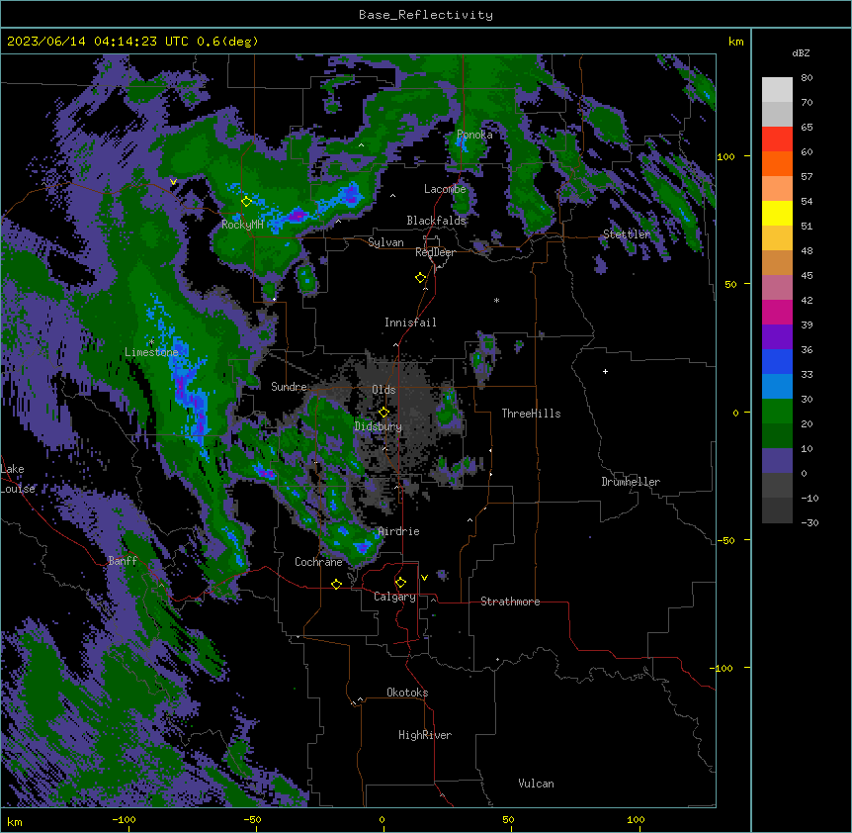
Task: Click the Cochrane town label
Action: tap(318, 562)
